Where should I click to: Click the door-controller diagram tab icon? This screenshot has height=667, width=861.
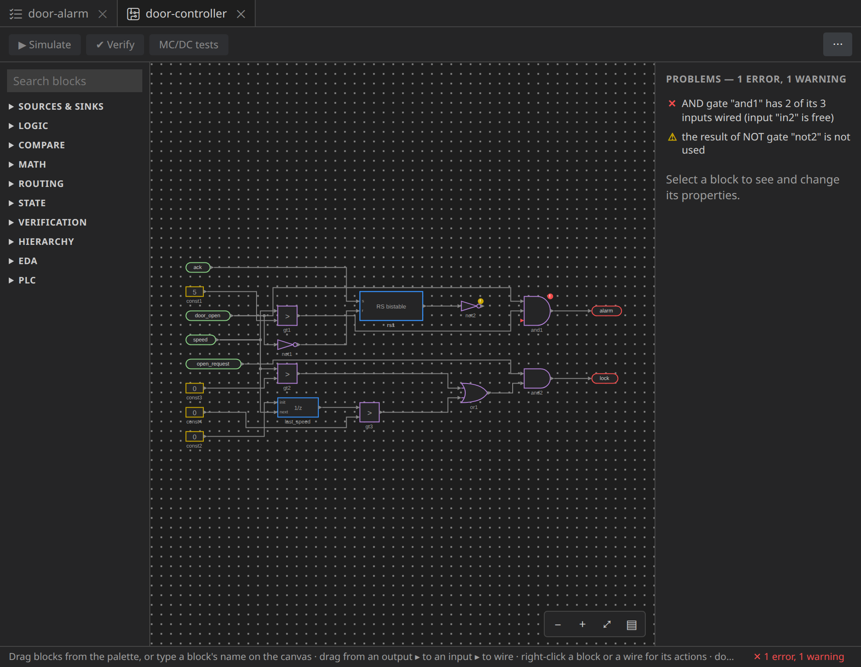tap(133, 14)
